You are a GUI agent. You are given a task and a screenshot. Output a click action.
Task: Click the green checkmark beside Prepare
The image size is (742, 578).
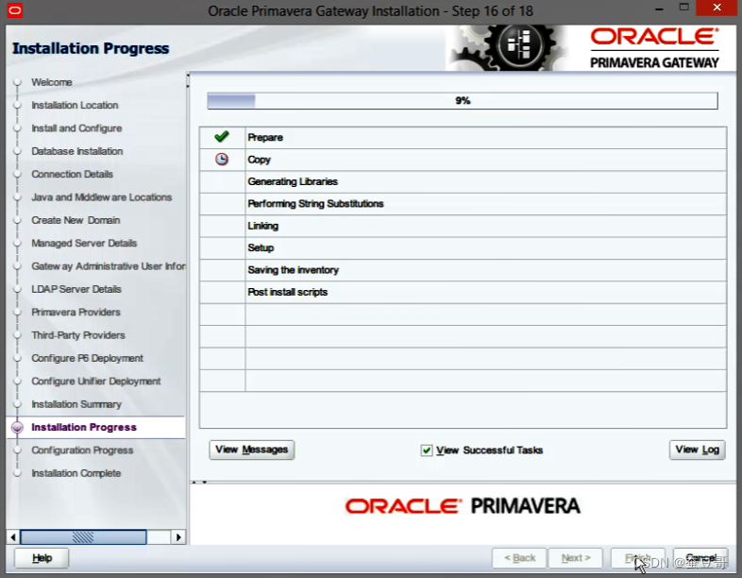pyautogui.click(x=222, y=137)
